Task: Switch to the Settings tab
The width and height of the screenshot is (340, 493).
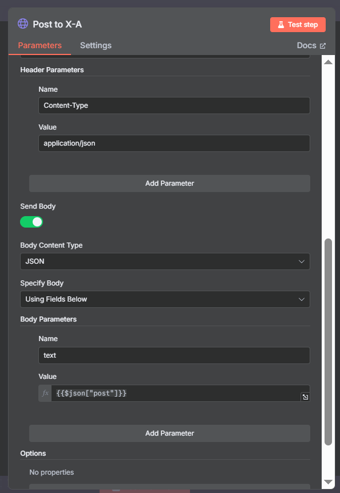Action: point(96,46)
